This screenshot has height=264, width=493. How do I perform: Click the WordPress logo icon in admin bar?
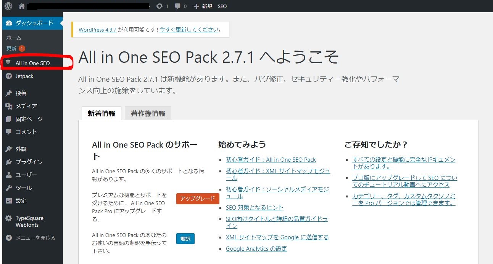[x=8, y=6]
